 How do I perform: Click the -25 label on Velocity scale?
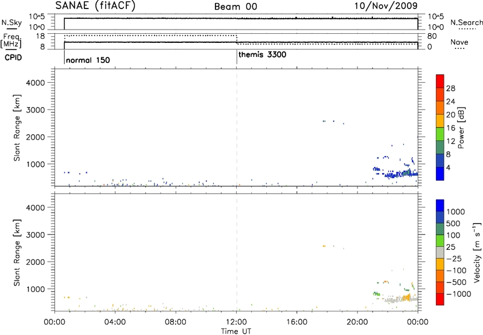[454, 258]
